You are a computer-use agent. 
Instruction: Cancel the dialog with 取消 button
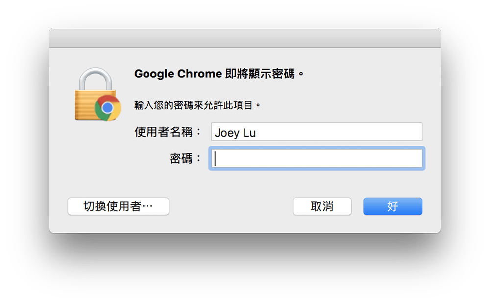coord(322,206)
